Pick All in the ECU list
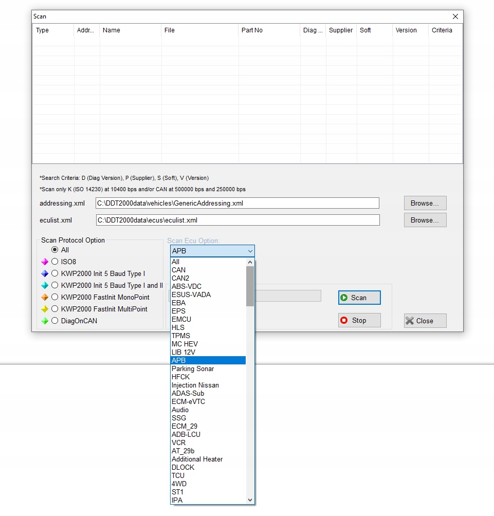The height and width of the screenshot is (516, 494). point(208,262)
